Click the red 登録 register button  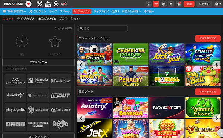point(189,4)
